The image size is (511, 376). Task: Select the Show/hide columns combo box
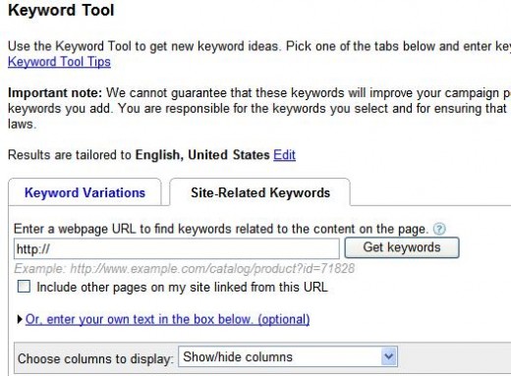pyautogui.click(x=288, y=356)
